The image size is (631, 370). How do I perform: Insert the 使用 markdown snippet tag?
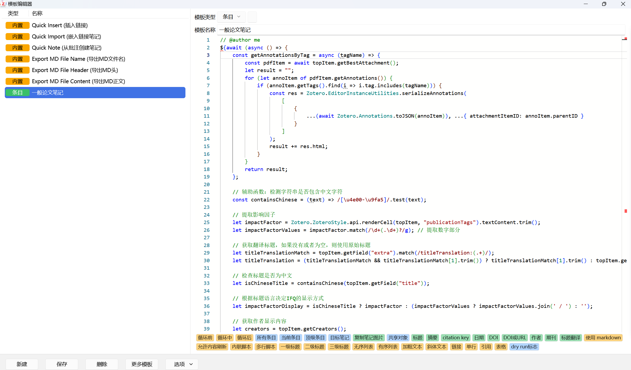click(x=603, y=338)
